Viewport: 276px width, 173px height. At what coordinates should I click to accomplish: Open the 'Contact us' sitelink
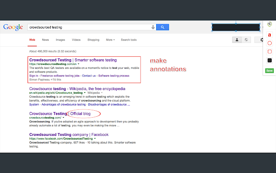(x=89, y=76)
